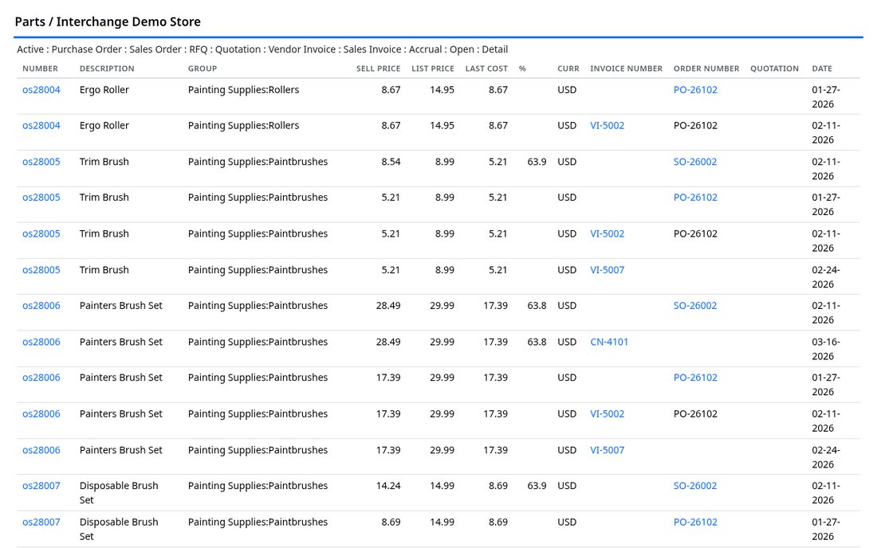Click the QUOTATION column header
The image size is (877, 548).
(x=775, y=68)
